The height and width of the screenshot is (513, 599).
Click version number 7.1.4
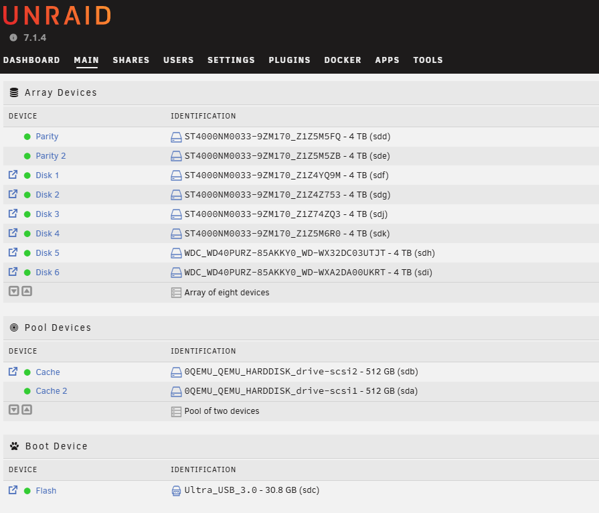click(x=35, y=38)
